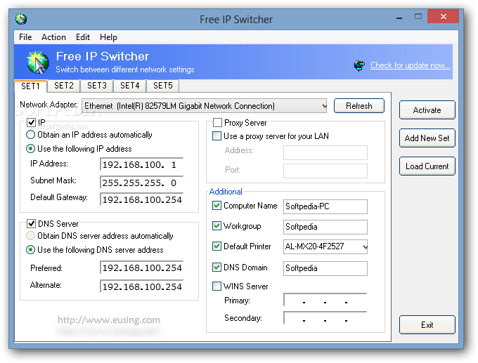The height and width of the screenshot is (363, 478).
Task: Click the WINS Primary address field
Action: (x=325, y=301)
